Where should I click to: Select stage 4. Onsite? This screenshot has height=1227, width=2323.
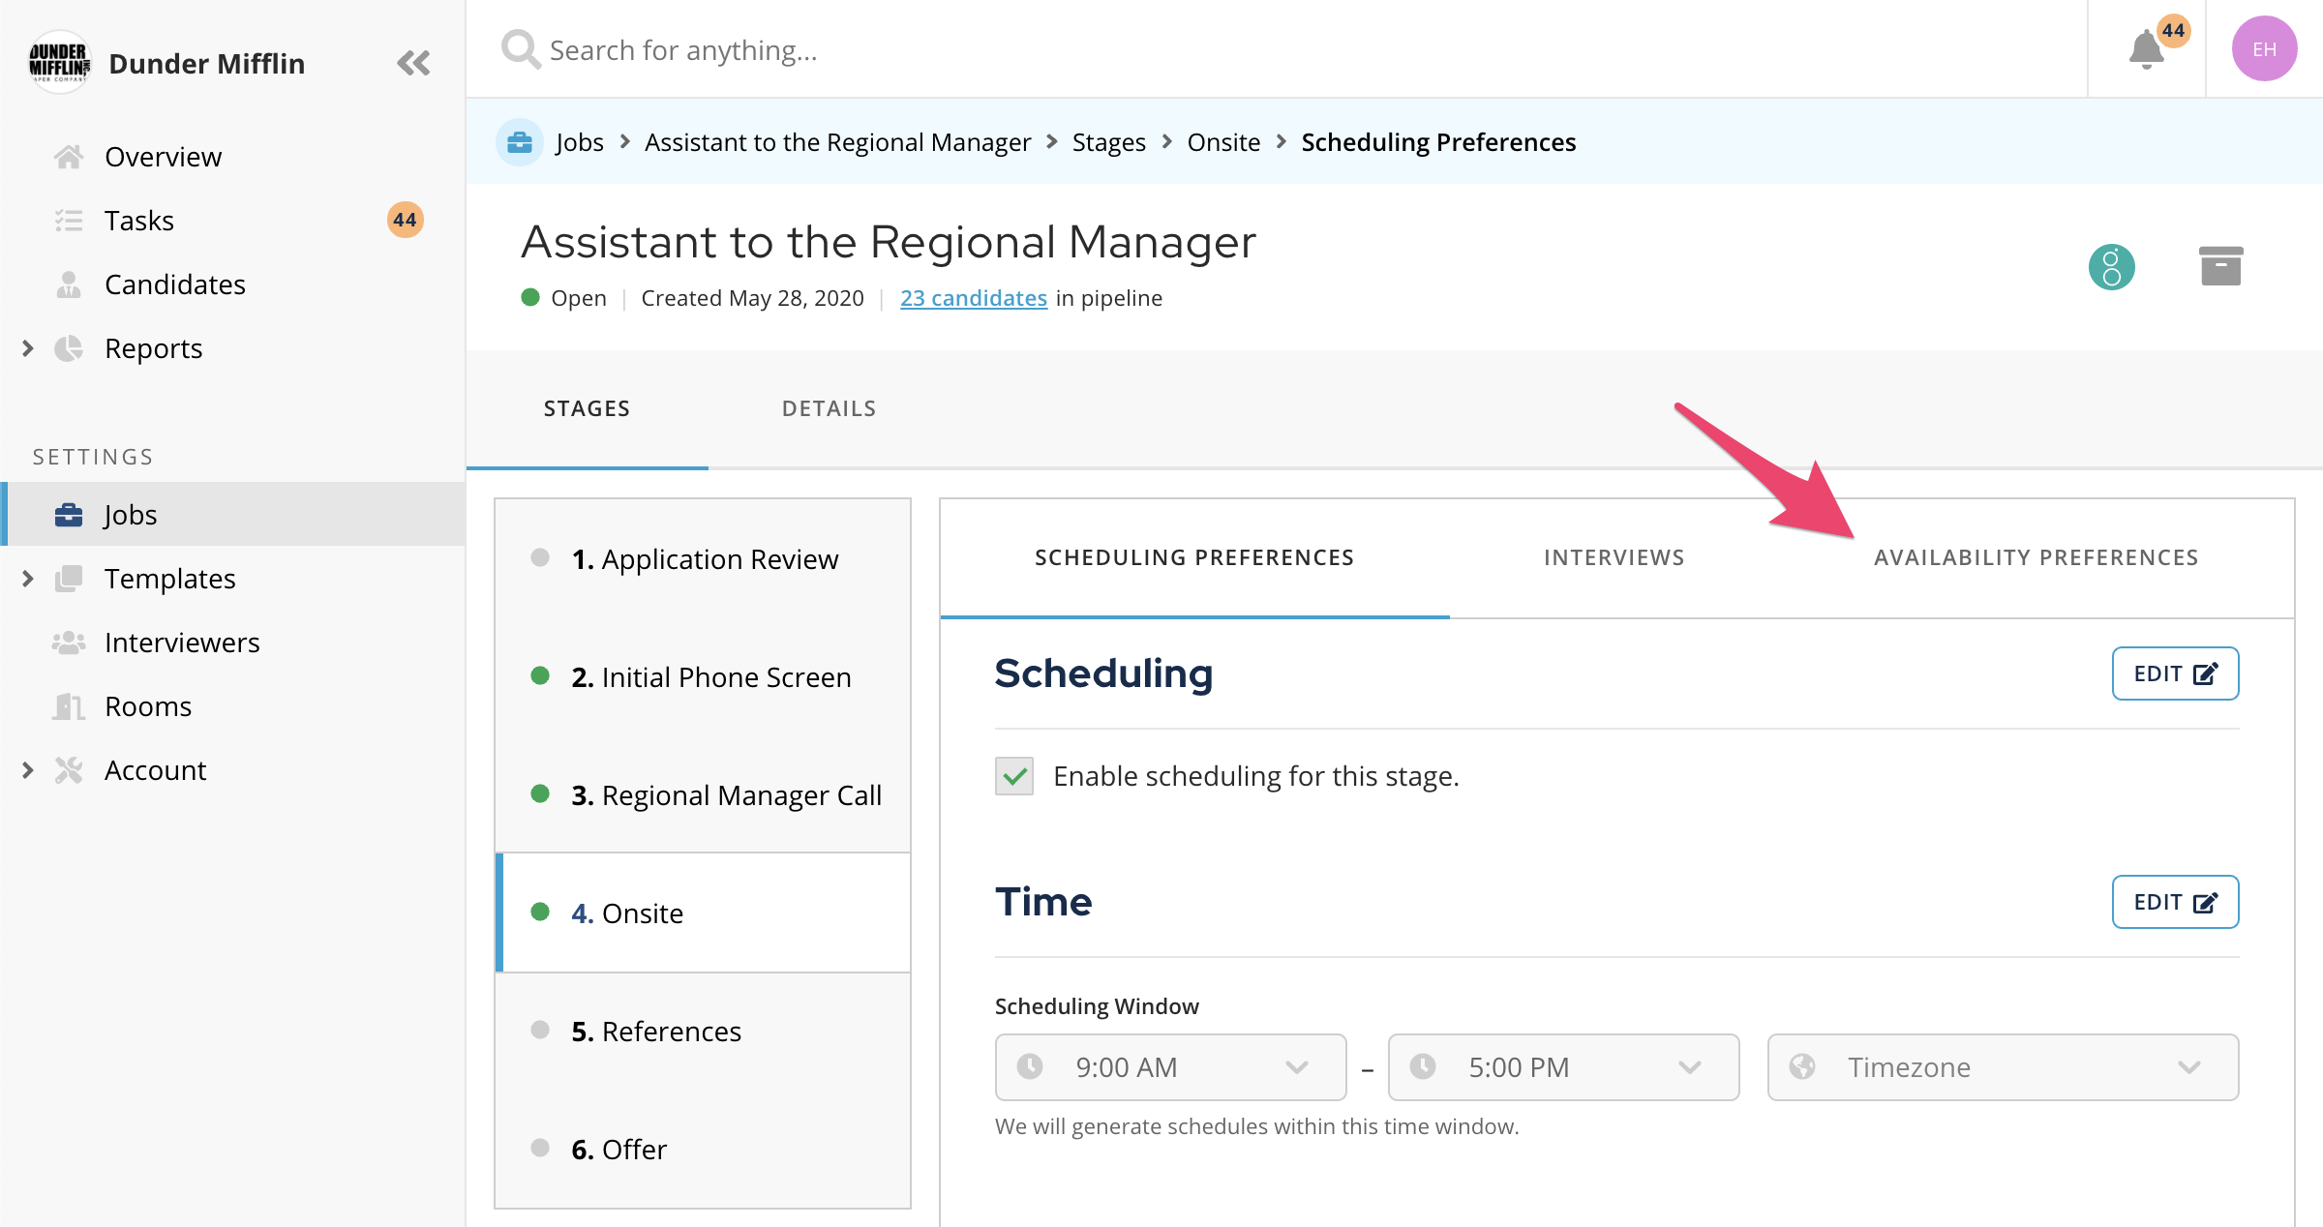coord(703,913)
